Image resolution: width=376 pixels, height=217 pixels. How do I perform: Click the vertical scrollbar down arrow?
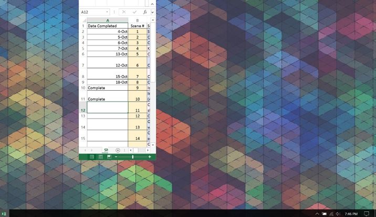coord(153,145)
